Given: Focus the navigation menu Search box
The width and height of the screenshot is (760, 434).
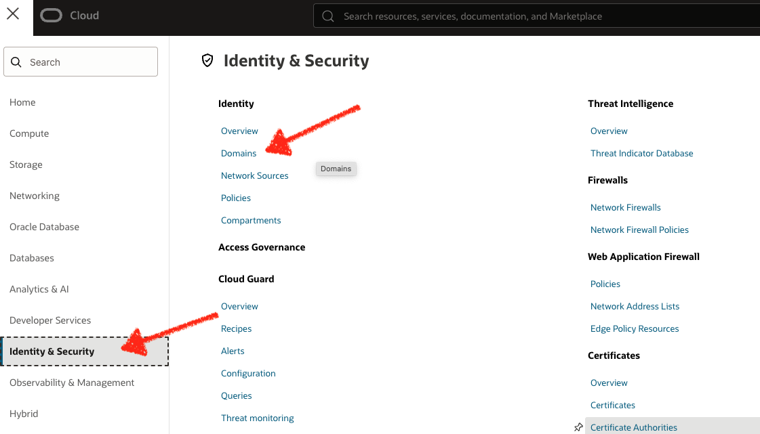Looking at the screenshot, I should (x=81, y=62).
